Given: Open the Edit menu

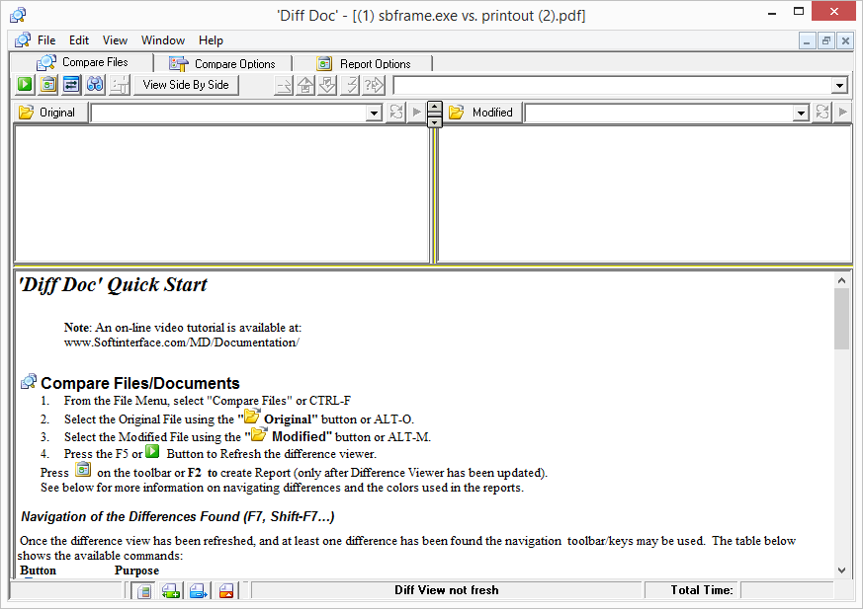Looking at the screenshot, I should (x=79, y=40).
